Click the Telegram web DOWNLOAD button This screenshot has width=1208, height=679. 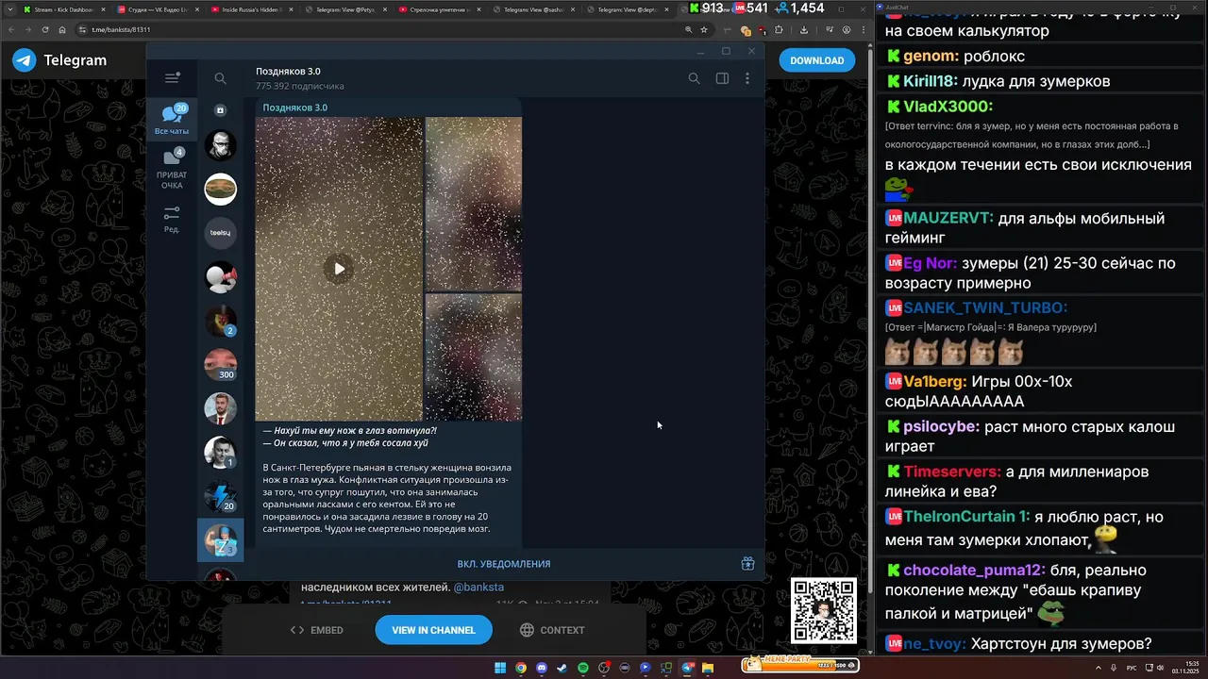coord(817,60)
